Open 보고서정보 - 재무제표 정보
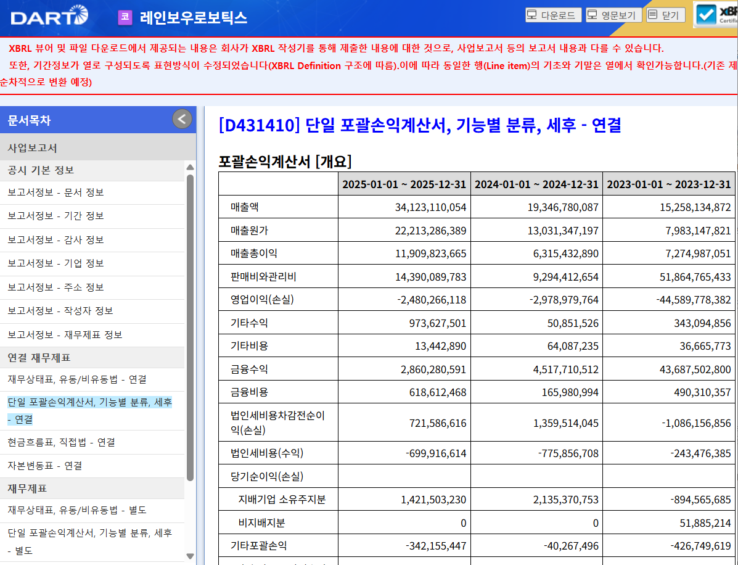 click(65, 335)
